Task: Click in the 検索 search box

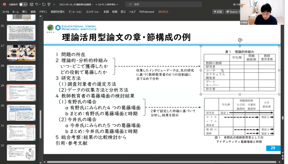Action: pos(163,4)
